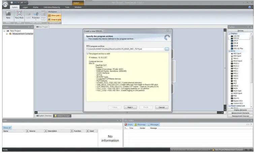Click the ECU program archive path field
Screen dimensions: 255x153
pos(125,49)
